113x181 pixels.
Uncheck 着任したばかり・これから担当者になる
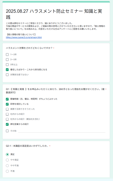click(7, 70)
